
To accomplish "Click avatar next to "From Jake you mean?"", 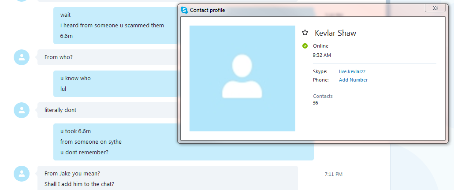I will (22, 174).
